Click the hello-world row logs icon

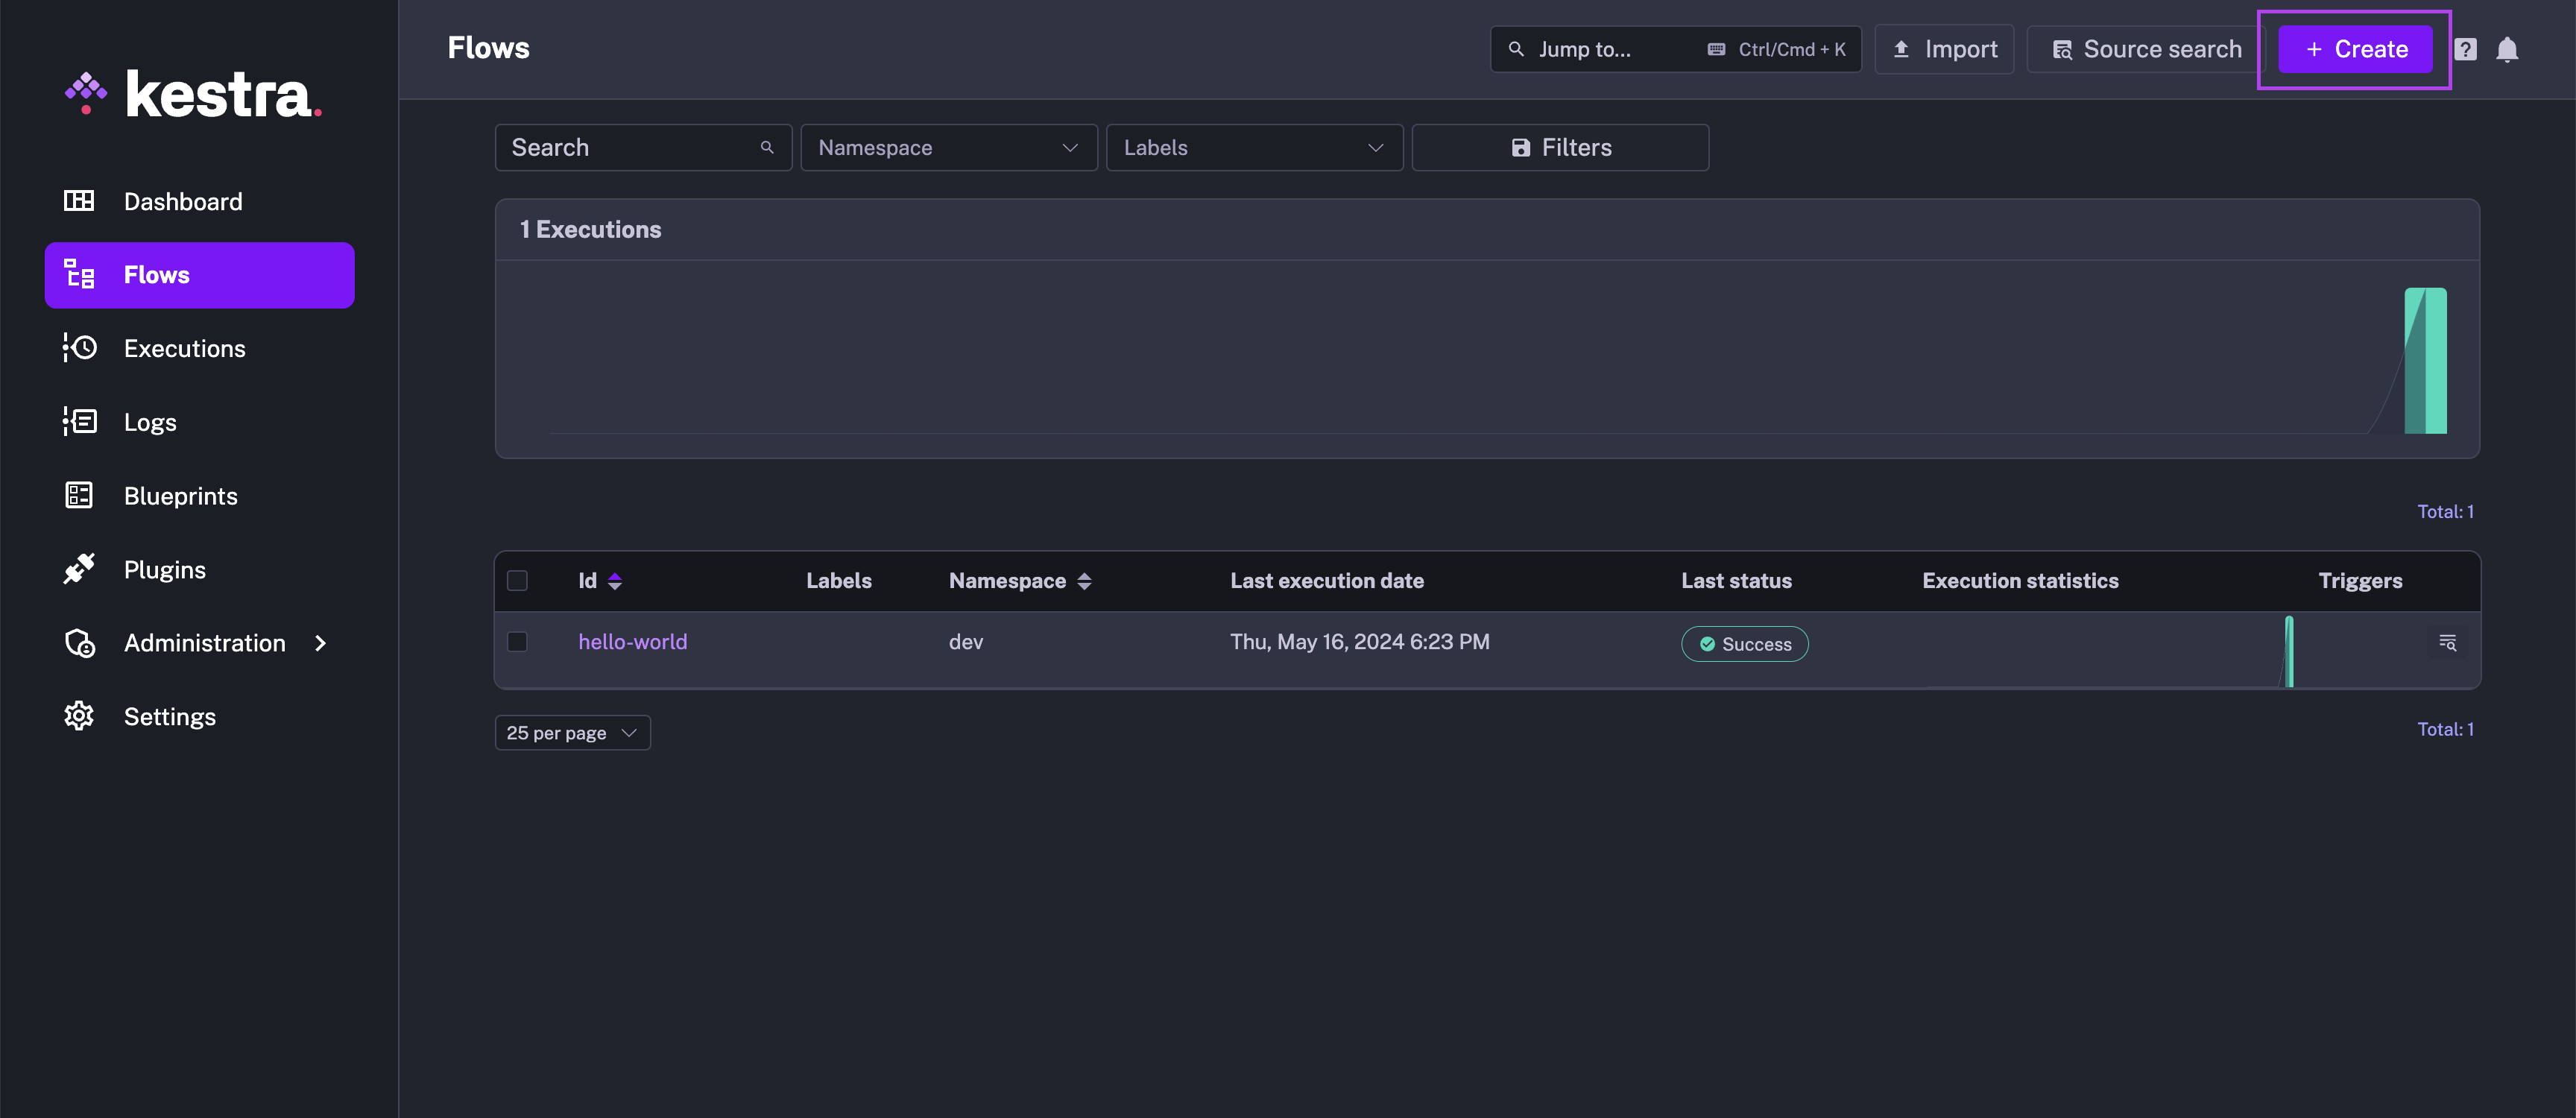[x=2447, y=643]
